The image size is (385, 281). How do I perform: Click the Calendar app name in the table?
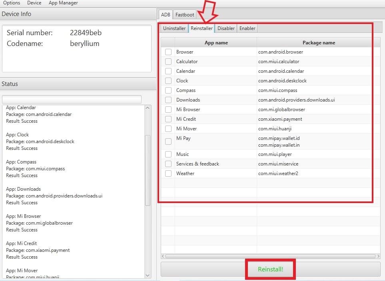pos(186,71)
